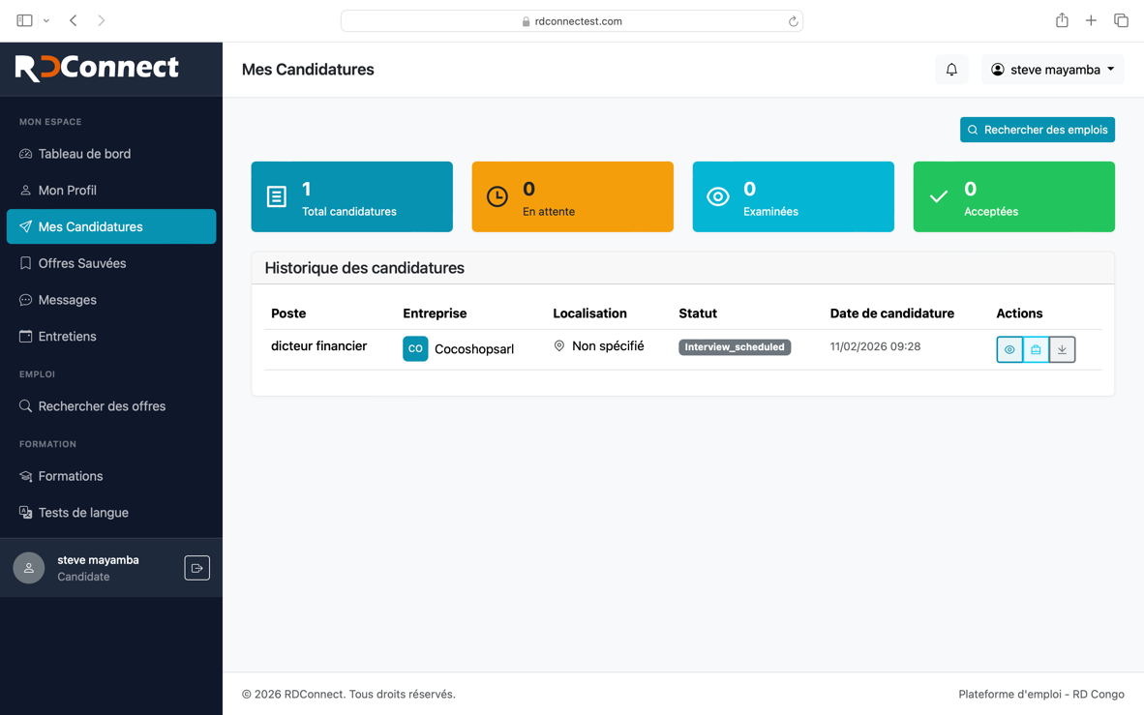The width and height of the screenshot is (1144, 715).
Task: Open the steve mayamba user dropdown
Action: (1052, 70)
